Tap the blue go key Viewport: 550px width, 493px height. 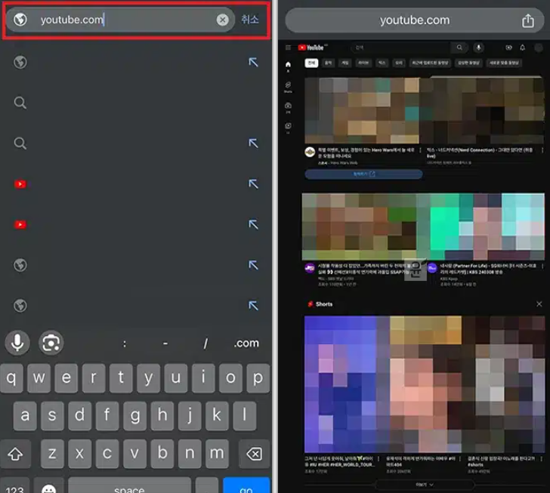click(x=246, y=485)
